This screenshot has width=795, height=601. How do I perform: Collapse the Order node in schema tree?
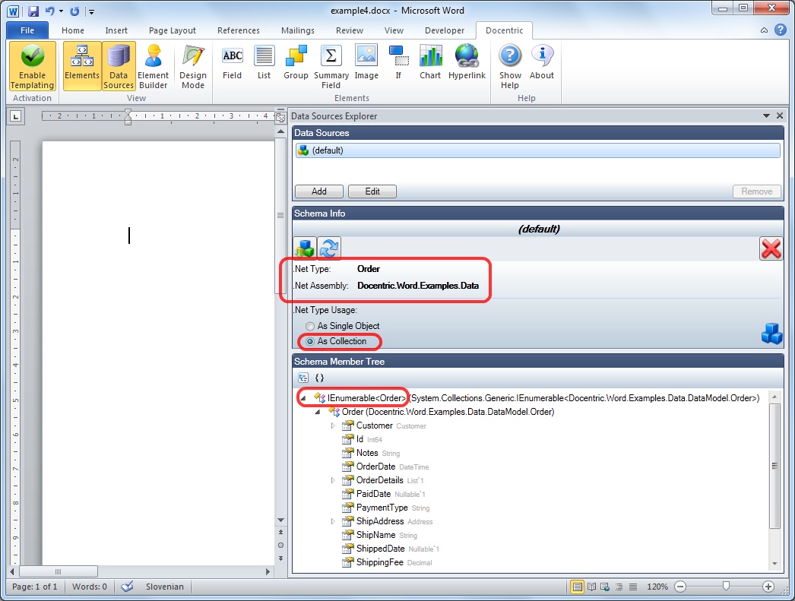[x=318, y=412]
